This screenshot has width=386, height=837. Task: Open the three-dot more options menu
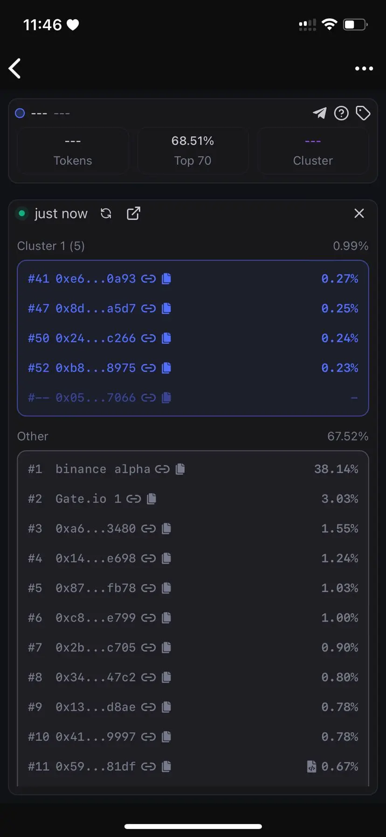(x=364, y=69)
